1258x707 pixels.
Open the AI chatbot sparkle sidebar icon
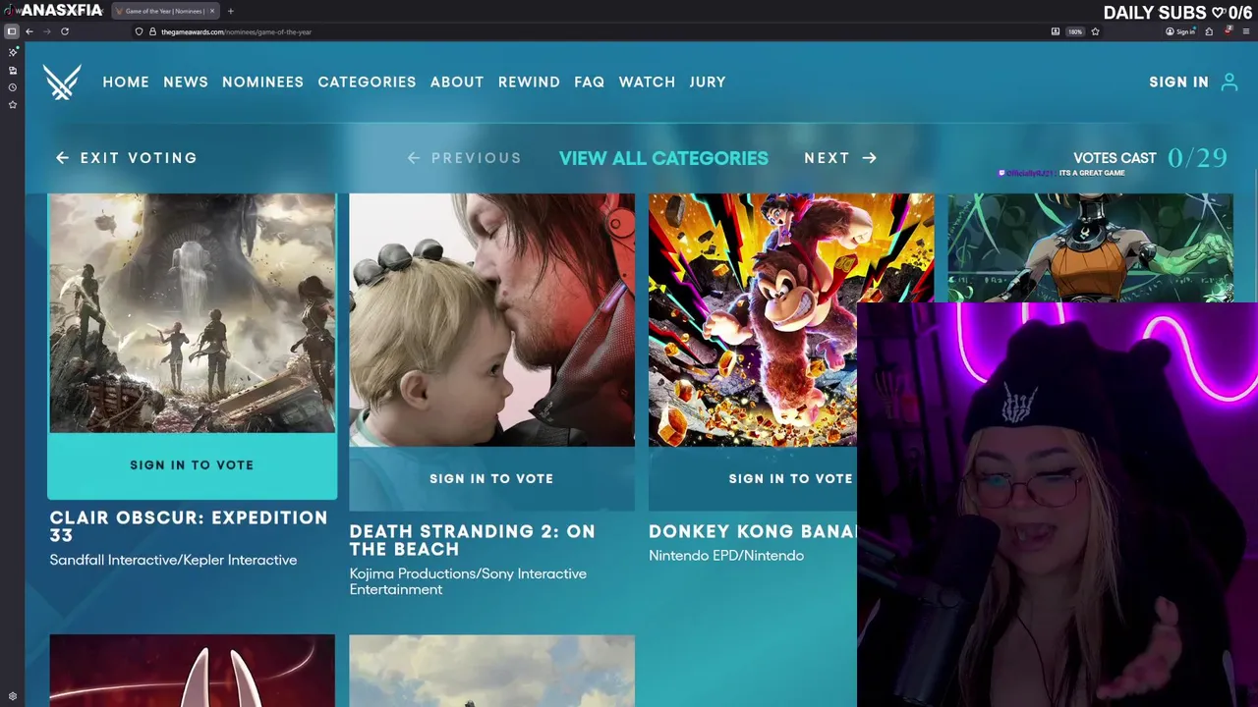coord(13,52)
